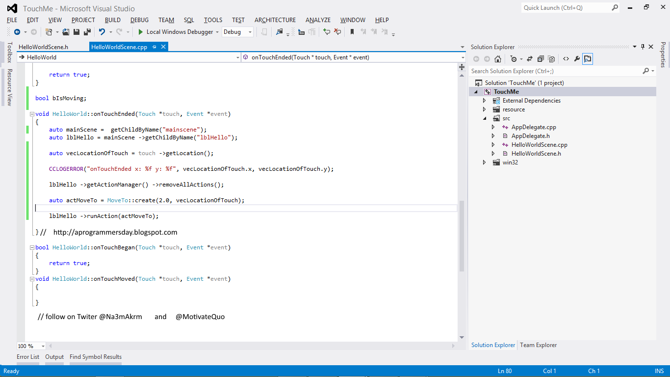The height and width of the screenshot is (377, 670).
Task: Save the current file with single-disk icon
Action: pyautogui.click(x=77, y=32)
